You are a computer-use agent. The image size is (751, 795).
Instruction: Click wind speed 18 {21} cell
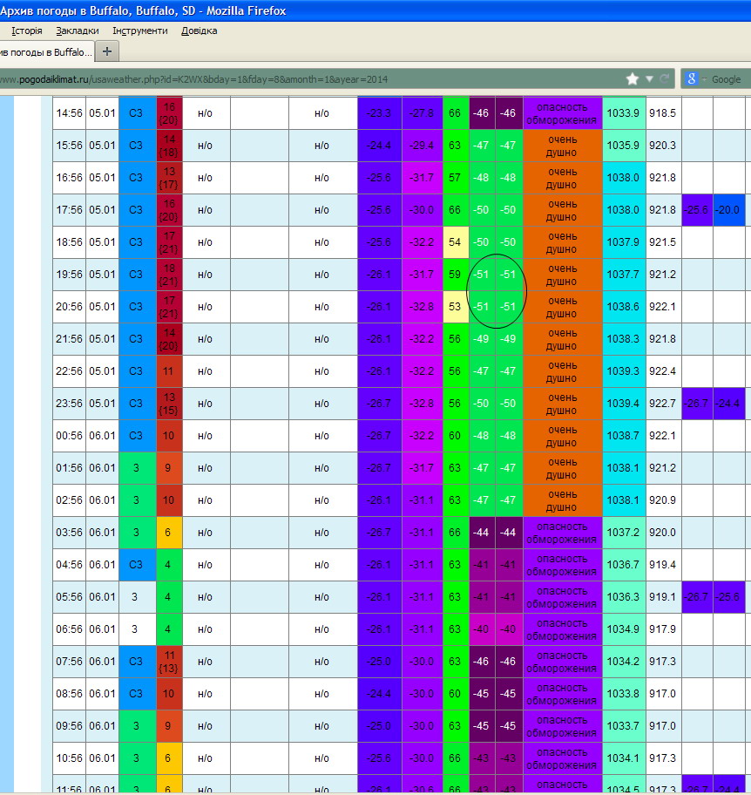[x=169, y=275]
